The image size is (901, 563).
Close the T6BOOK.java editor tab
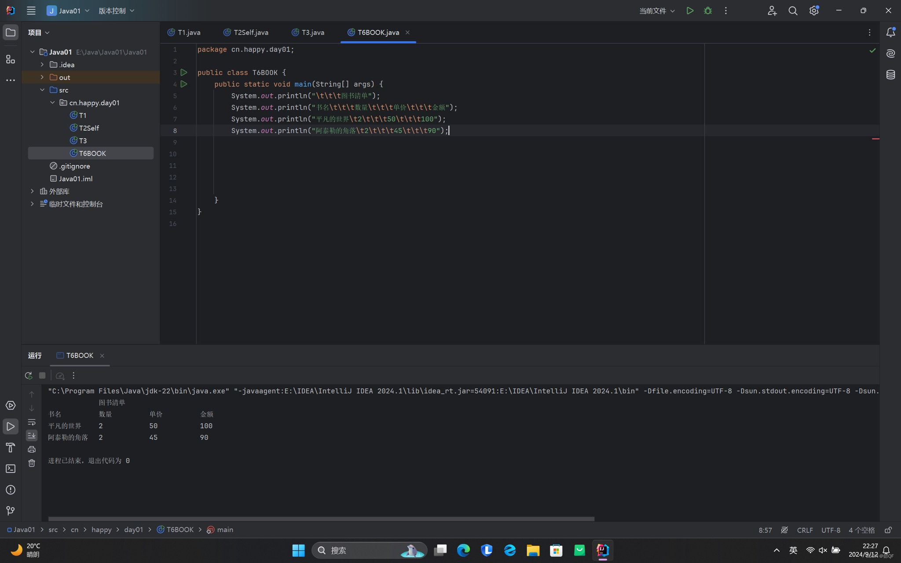tap(407, 33)
